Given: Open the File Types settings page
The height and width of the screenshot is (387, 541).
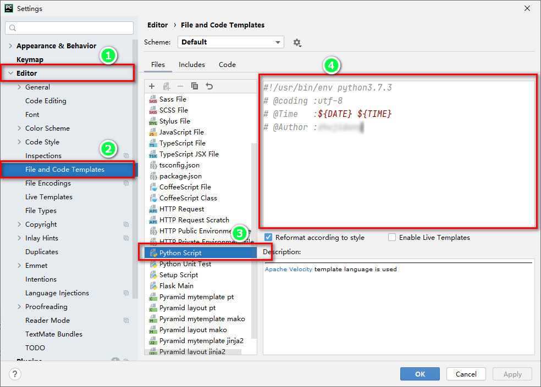Looking at the screenshot, I should [x=41, y=211].
